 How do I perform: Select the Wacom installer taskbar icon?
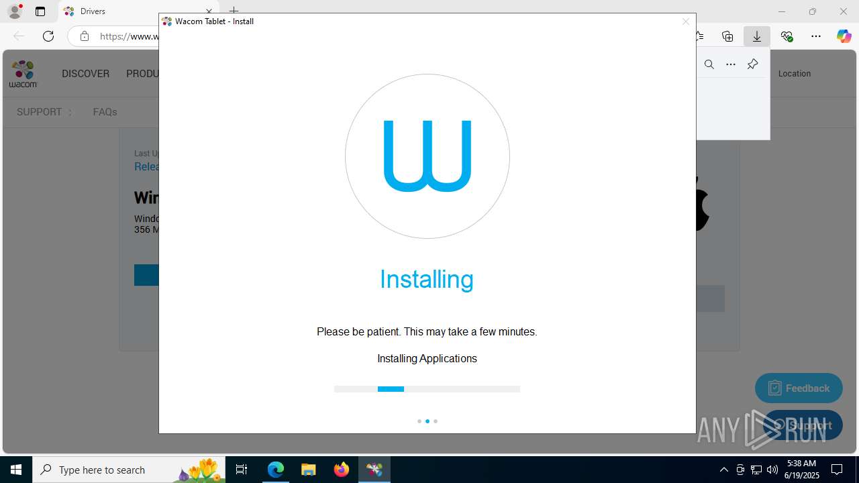pos(374,470)
